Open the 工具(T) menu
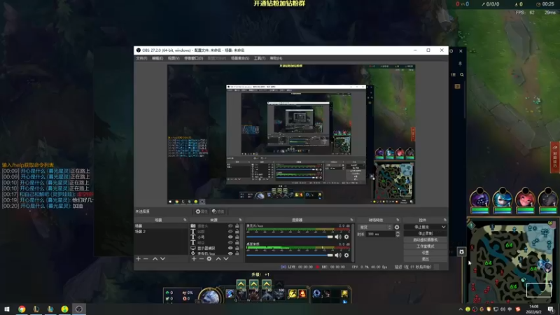The height and width of the screenshot is (315, 560). point(260,58)
